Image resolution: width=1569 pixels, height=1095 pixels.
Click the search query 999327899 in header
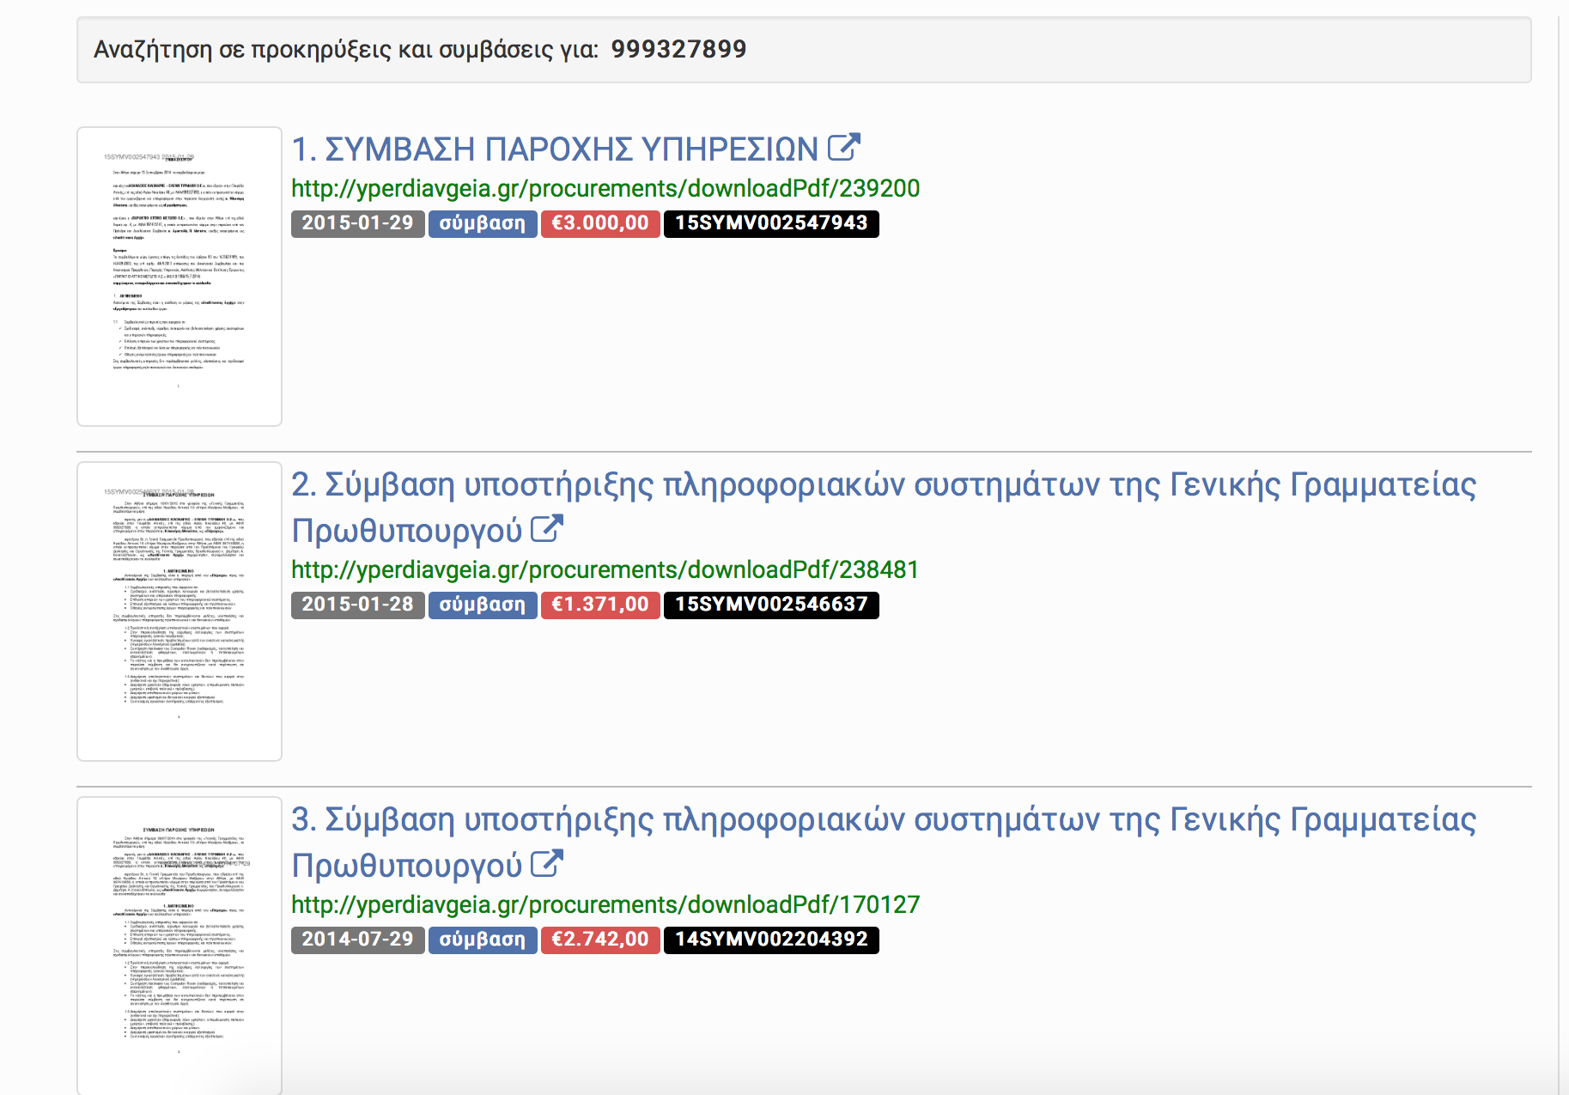678,49
